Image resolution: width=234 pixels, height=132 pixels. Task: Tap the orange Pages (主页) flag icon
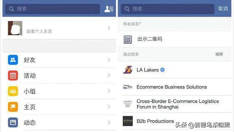[13, 107]
